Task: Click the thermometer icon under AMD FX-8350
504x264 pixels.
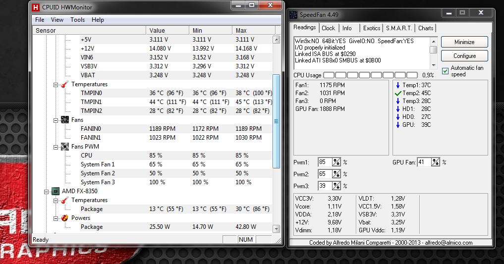Action: point(64,200)
